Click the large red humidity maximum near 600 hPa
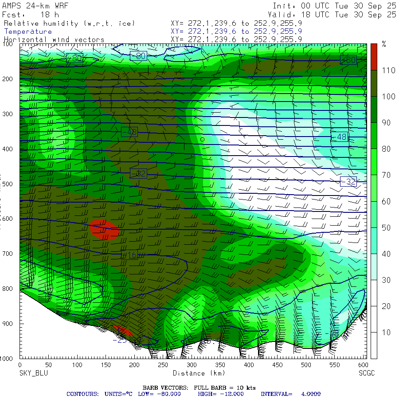 [x=104, y=230]
